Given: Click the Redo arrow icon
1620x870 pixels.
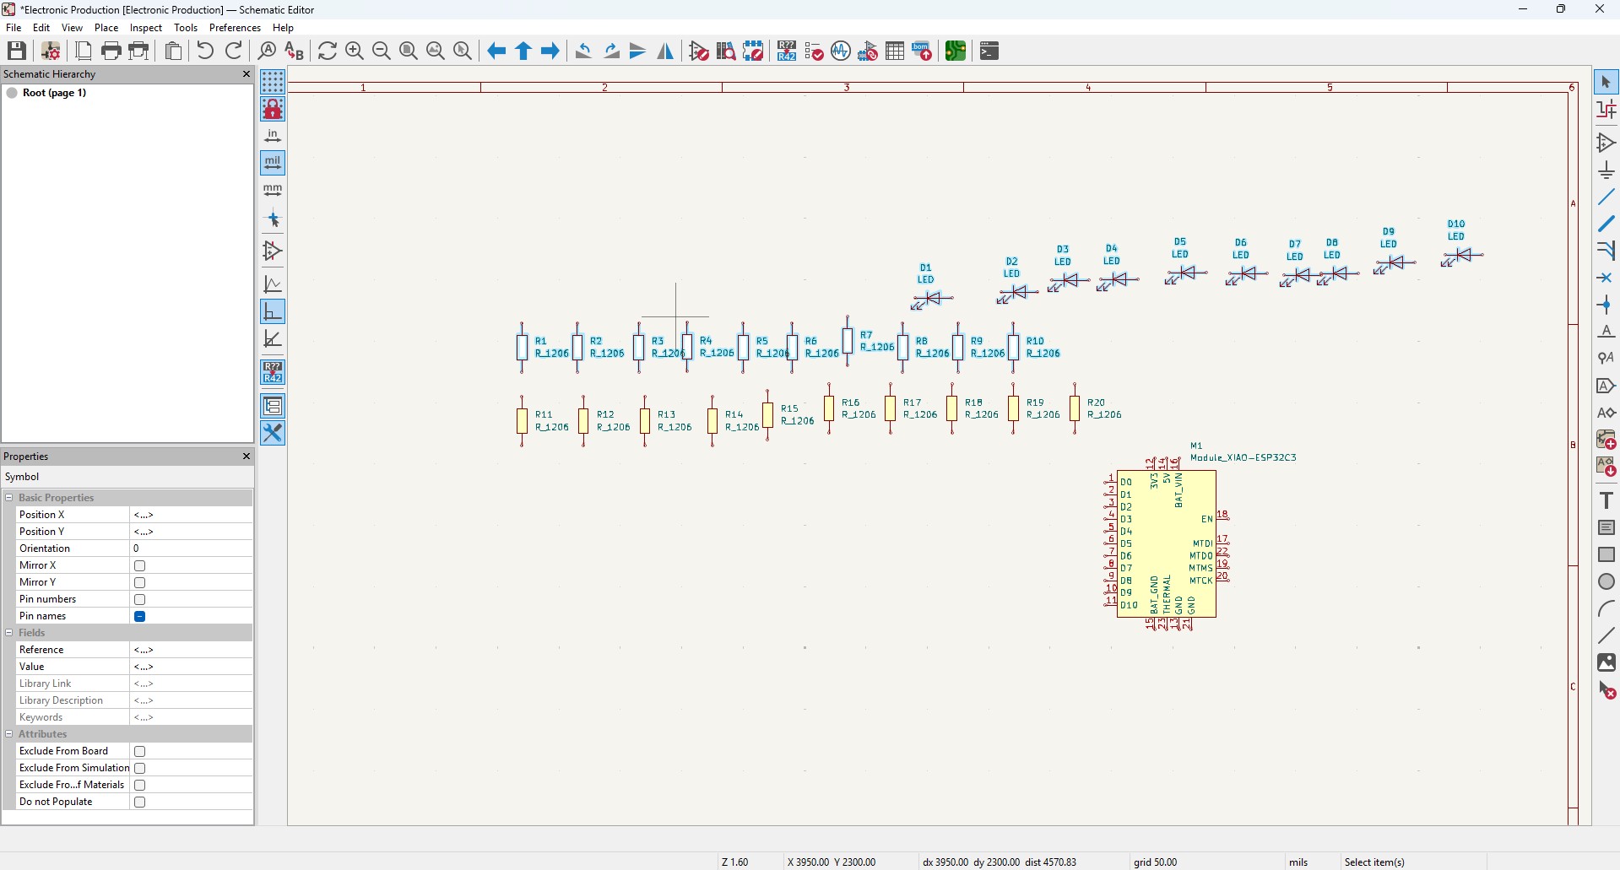Looking at the screenshot, I should [x=235, y=51].
